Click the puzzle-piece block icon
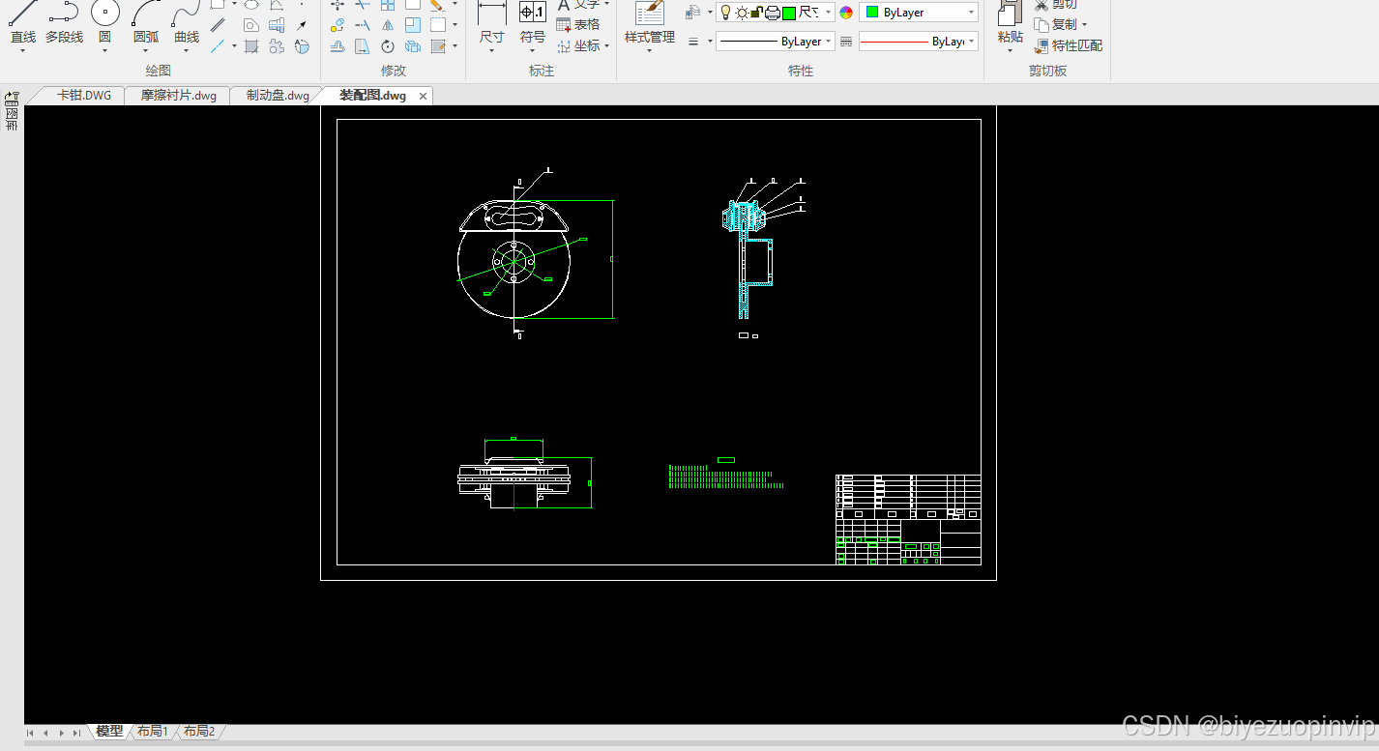 point(277,46)
